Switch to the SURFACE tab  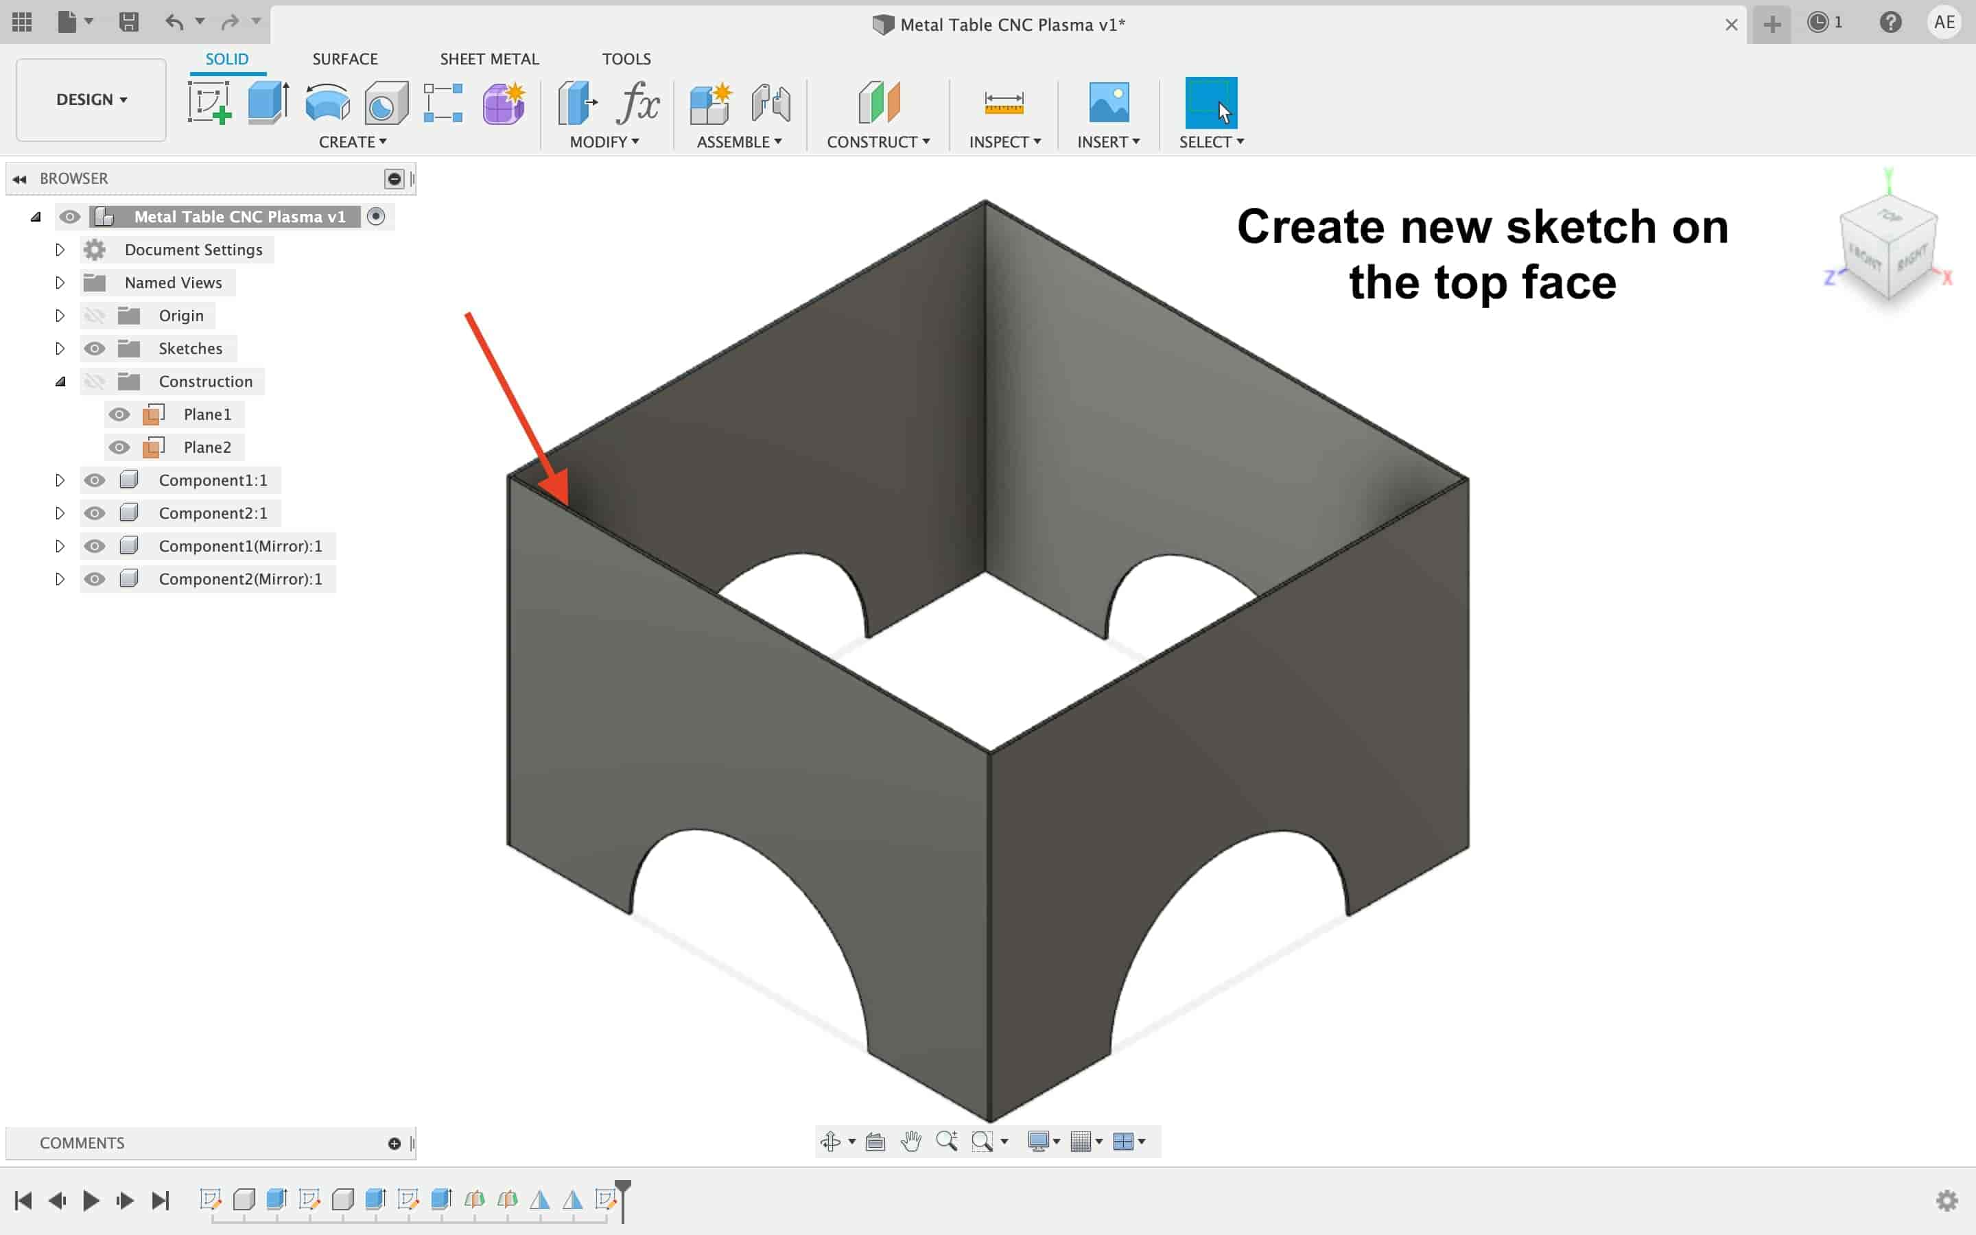coord(344,59)
